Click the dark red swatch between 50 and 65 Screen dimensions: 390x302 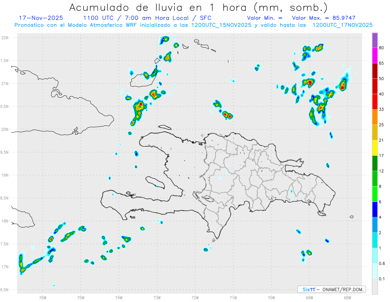tap(375, 71)
